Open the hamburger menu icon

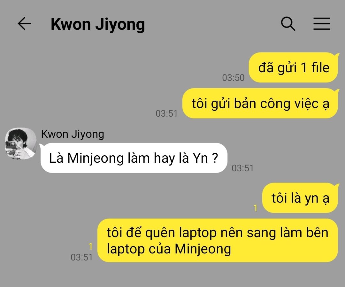(321, 24)
